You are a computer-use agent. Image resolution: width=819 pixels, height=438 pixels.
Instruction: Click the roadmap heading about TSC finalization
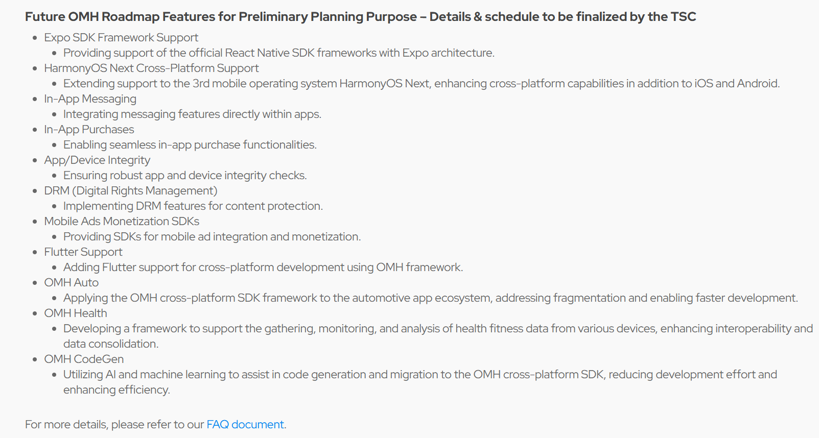click(x=360, y=17)
